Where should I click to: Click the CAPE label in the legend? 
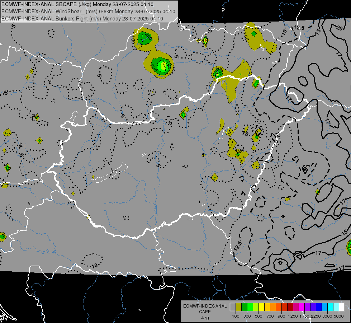(205, 312)
